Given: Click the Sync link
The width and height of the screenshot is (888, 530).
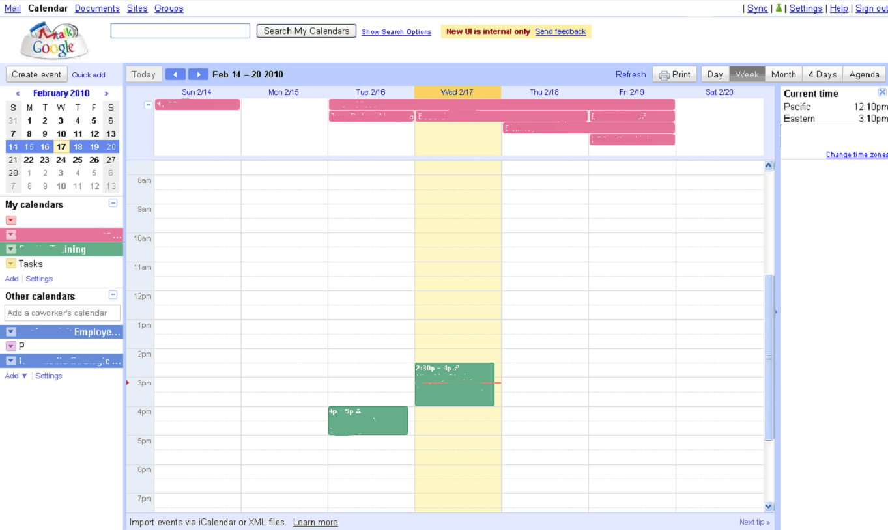Looking at the screenshot, I should point(757,8).
